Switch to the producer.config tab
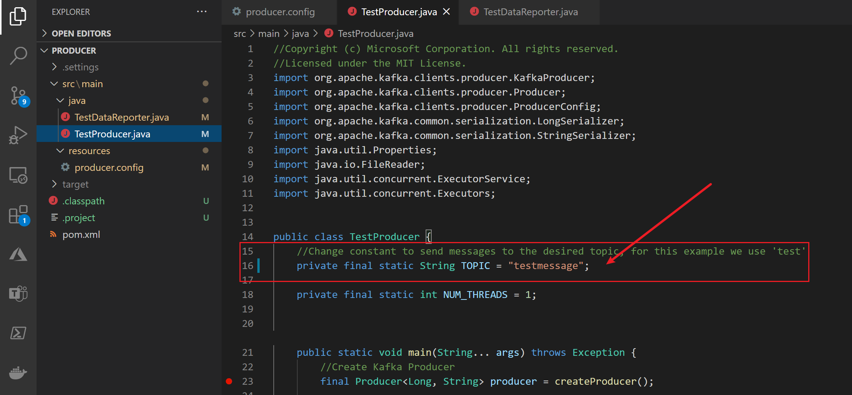This screenshot has width=852, height=395. click(x=280, y=12)
